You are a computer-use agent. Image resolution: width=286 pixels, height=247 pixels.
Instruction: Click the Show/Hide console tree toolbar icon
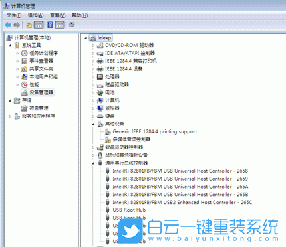click(39, 25)
